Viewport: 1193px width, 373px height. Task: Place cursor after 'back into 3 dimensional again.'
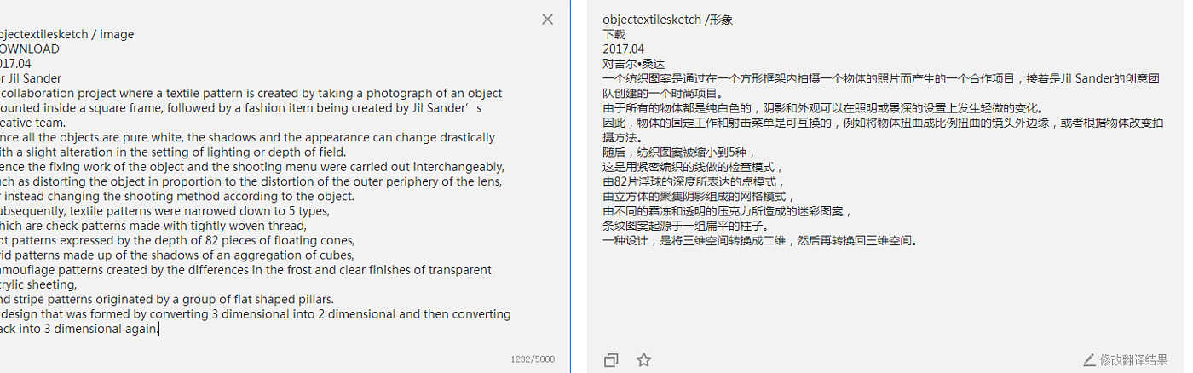159,329
